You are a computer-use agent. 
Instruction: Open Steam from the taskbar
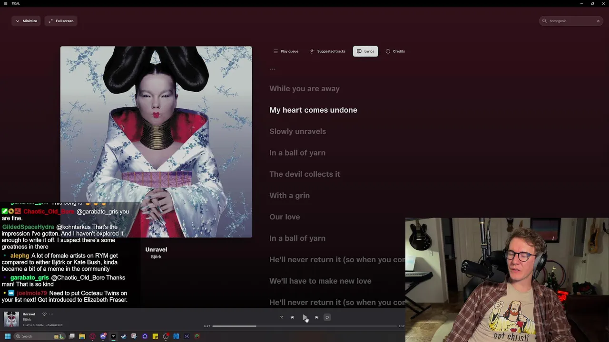(124, 336)
